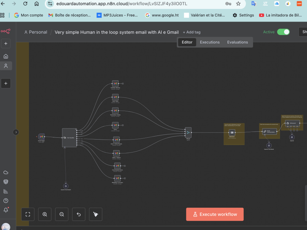
Task: Switch to the Executions tab
Action: click(x=210, y=42)
